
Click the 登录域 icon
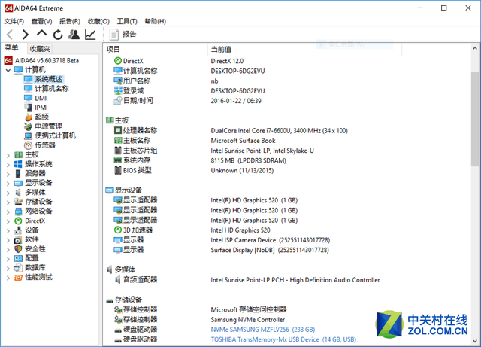coord(118,90)
